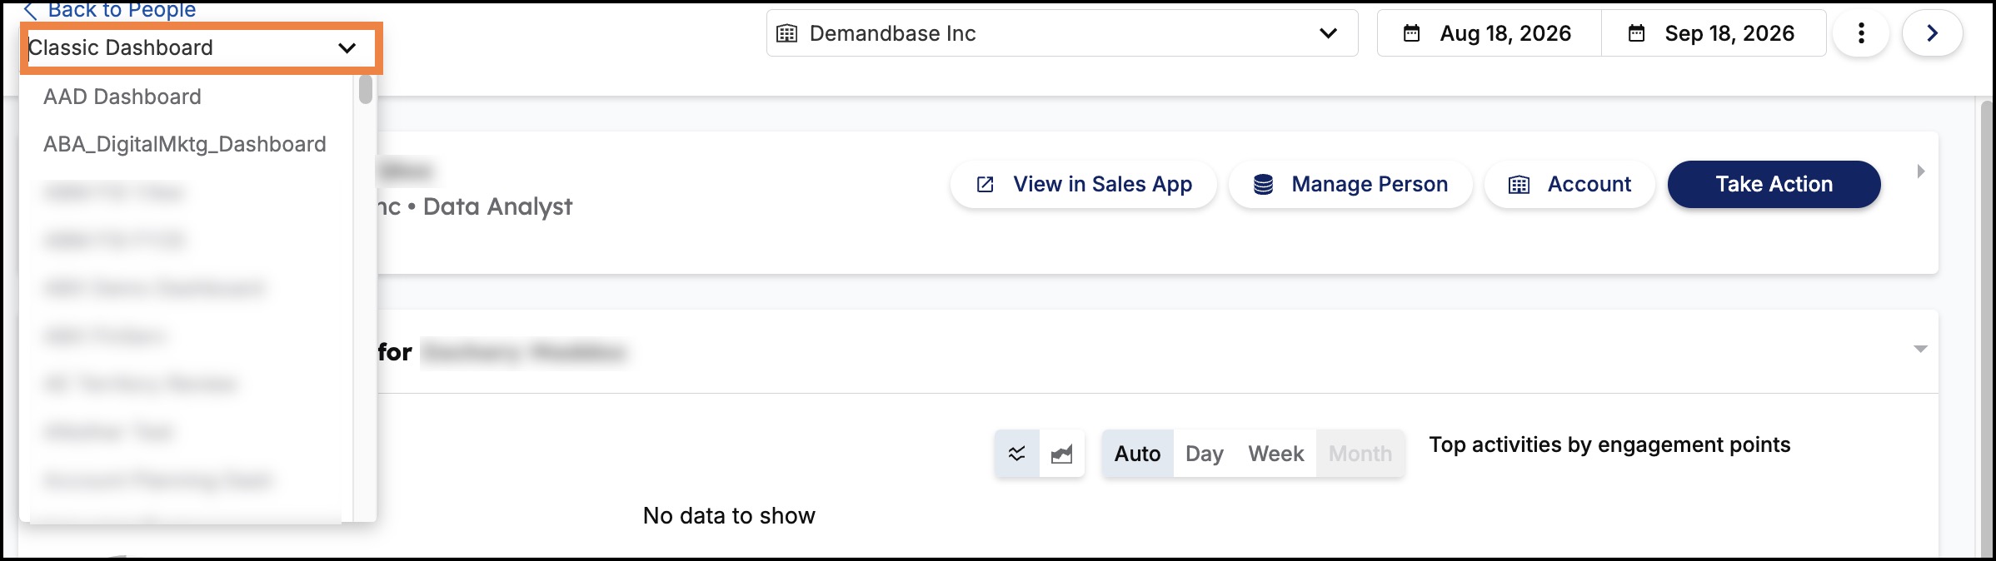Expand the person card side arrow

tap(1920, 171)
